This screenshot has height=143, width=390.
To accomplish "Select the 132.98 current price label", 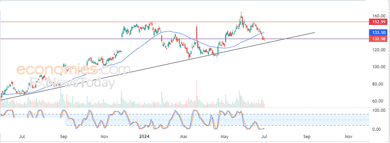I will tap(379, 39).
